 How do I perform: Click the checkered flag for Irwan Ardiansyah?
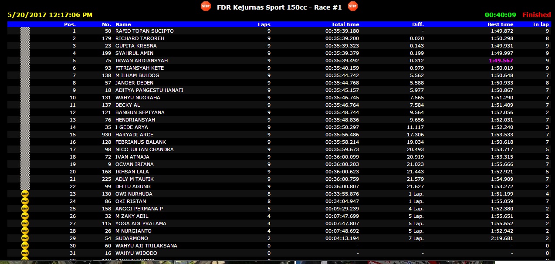[25, 61]
